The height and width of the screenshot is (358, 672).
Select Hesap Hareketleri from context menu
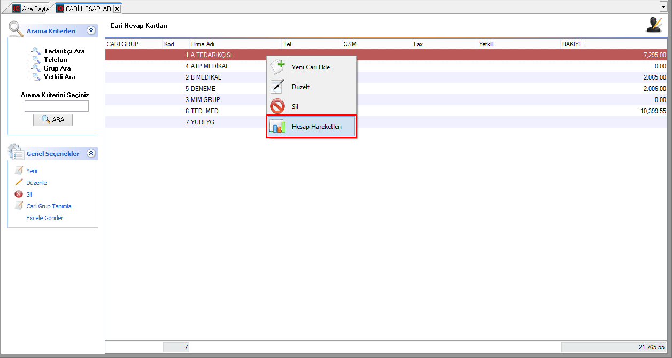[x=316, y=127]
